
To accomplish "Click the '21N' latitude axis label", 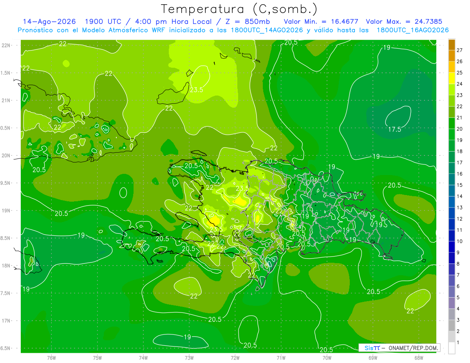I will point(6,100).
